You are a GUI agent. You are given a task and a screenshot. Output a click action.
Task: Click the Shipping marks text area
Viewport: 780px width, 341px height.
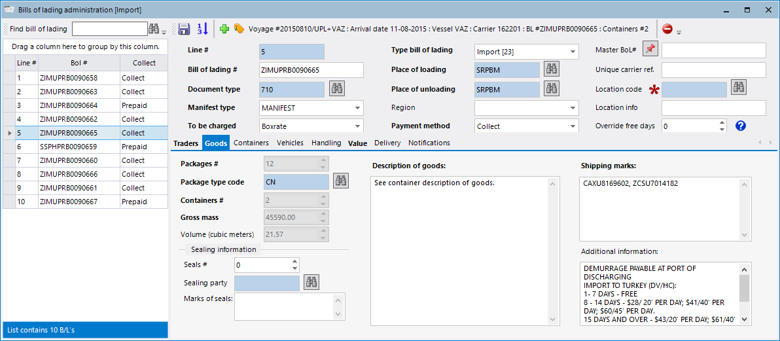[665, 209]
